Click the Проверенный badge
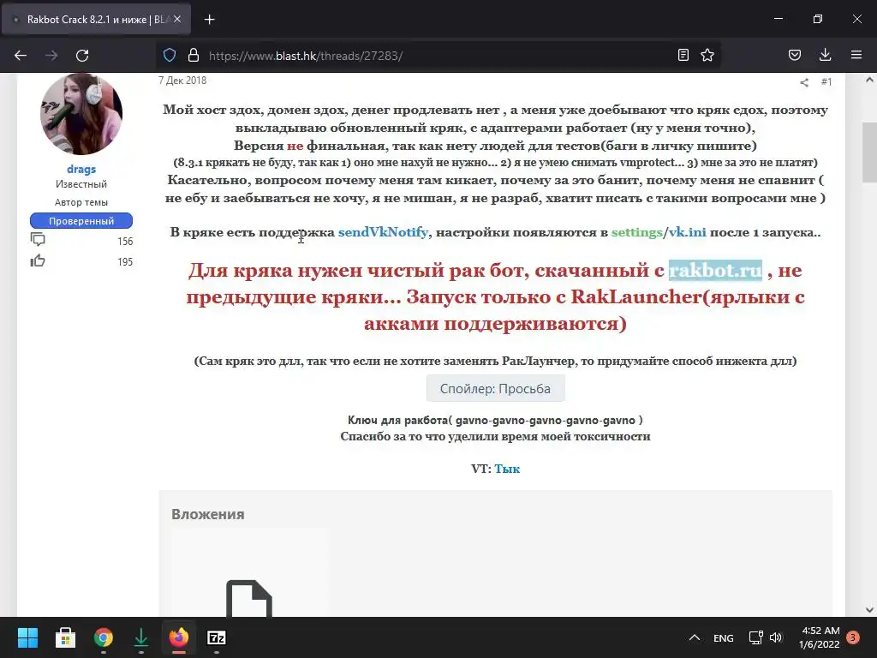This screenshot has width=877, height=658. point(81,221)
